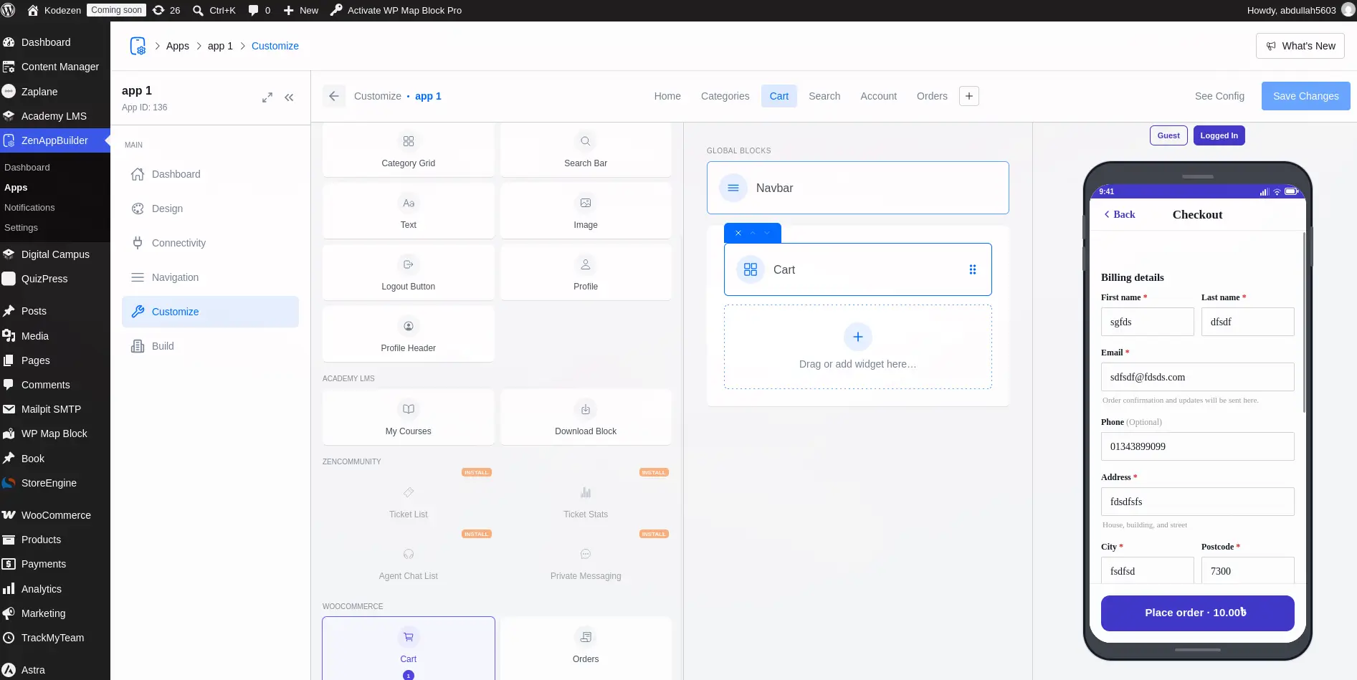Add the Search Bar widget
The image size is (1357, 680).
point(586,150)
